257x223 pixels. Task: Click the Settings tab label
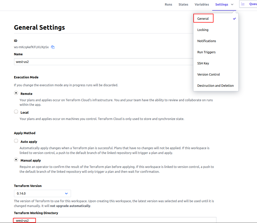(222, 4)
